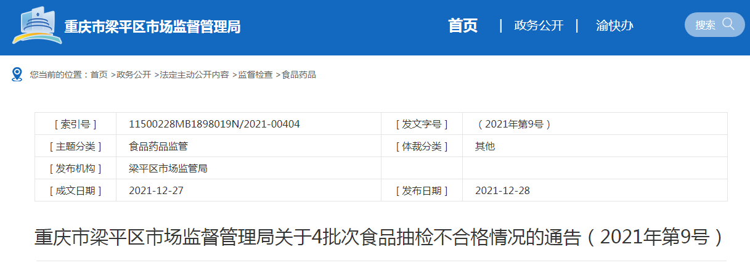Viewport: 750px width, 268px height.
Task: Click the 梁平区市场监管局 value cell
Action: [248, 168]
